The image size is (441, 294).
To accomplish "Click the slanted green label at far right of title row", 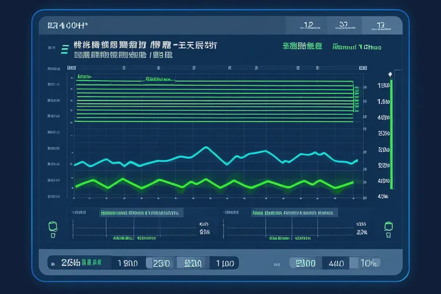I will click(x=356, y=46).
